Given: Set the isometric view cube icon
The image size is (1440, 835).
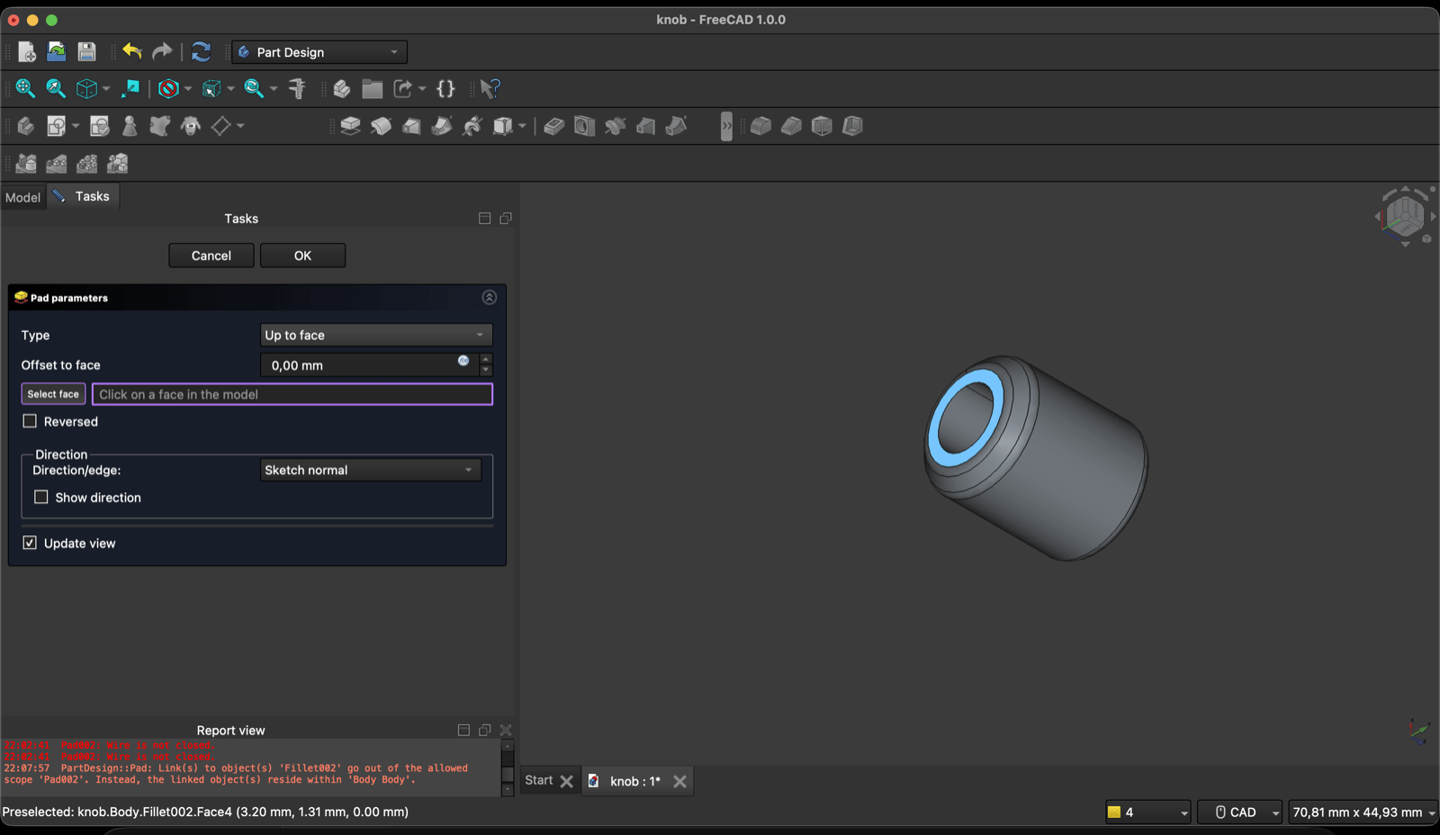Looking at the screenshot, I should 86,88.
